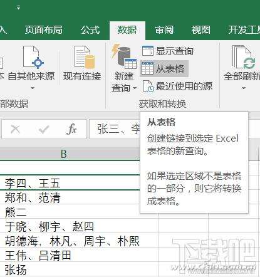Select the cell containing 于晓、柳宇、赵四
The width and height of the screenshot is (260, 277).
pos(79,226)
